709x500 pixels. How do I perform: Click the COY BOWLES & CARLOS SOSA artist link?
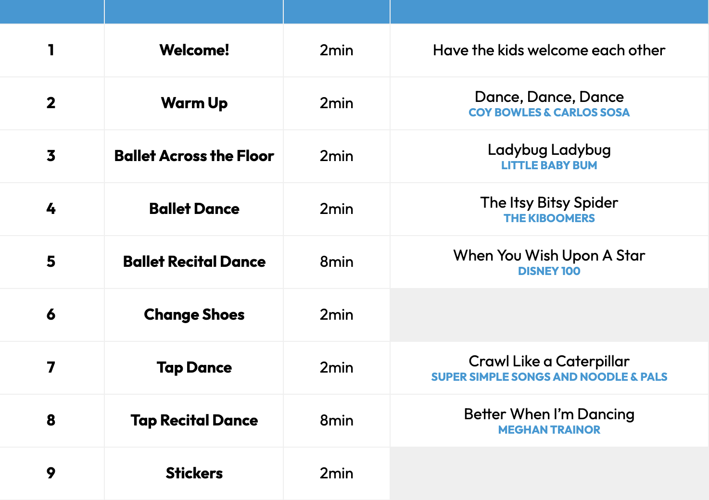549,112
